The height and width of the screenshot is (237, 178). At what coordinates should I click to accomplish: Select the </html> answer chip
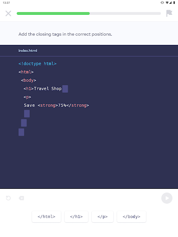tap(46, 217)
